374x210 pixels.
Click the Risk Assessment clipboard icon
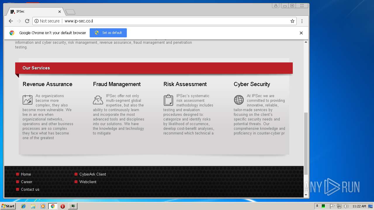pyautogui.click(x=168, y=100)
